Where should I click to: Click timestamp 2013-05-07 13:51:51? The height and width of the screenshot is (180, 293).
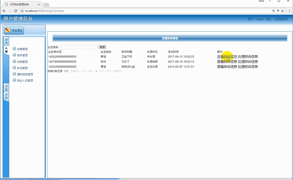tap(181, 67)
